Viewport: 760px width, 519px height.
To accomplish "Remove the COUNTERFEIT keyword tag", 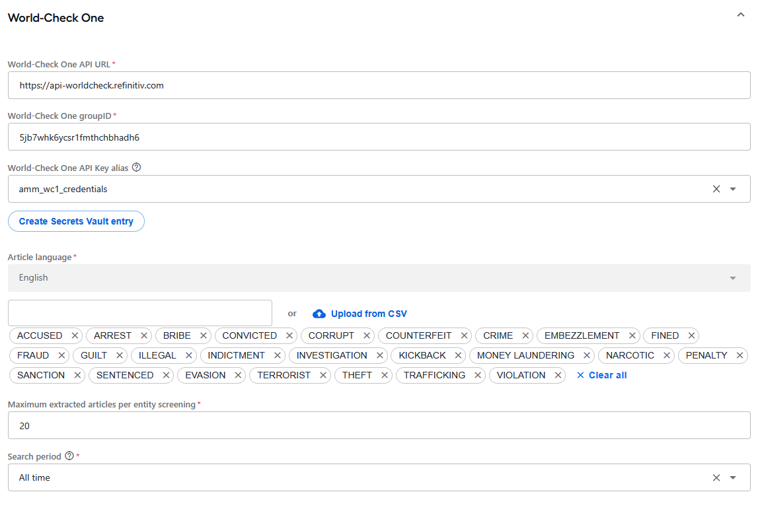I will click(x=464, y=335).
